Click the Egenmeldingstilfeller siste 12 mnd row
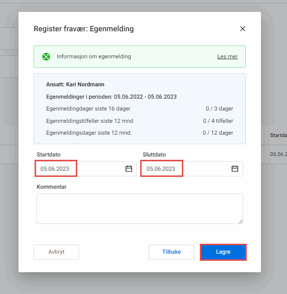The image size is (287, 294). coord(90,121)
